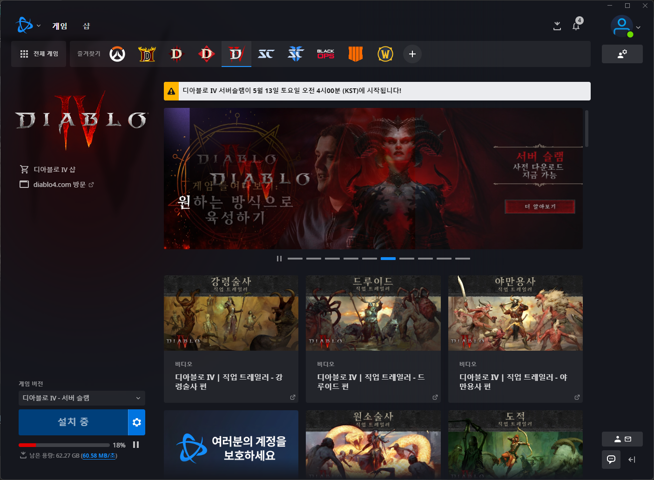This screenshot has height=480, width=654.
Task: Collapse the social panel arrow
Action: (x=632, y=460)
